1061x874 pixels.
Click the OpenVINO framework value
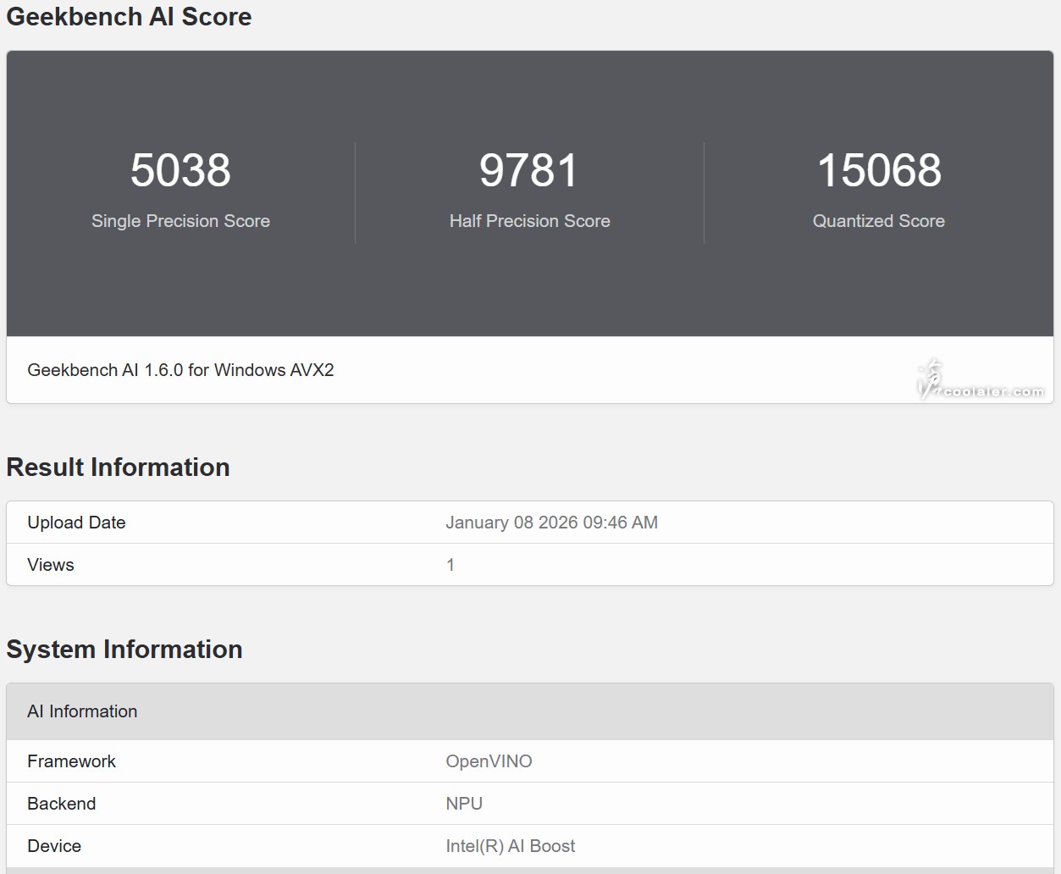pos(489,761)
